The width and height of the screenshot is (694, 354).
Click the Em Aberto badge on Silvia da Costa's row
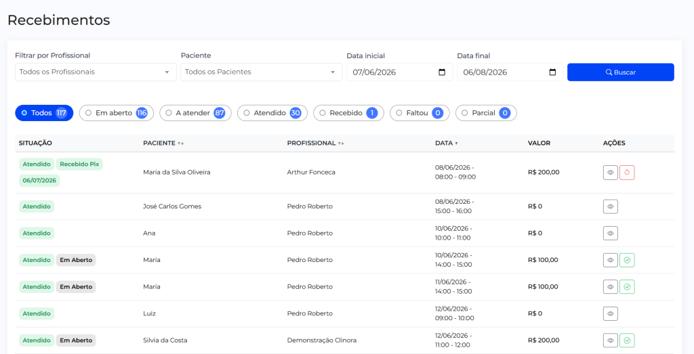[76, 340]
